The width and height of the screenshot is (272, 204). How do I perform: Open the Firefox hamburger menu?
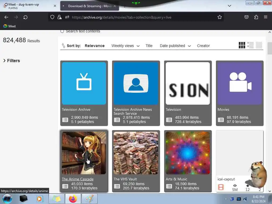(x=266, y=17)
